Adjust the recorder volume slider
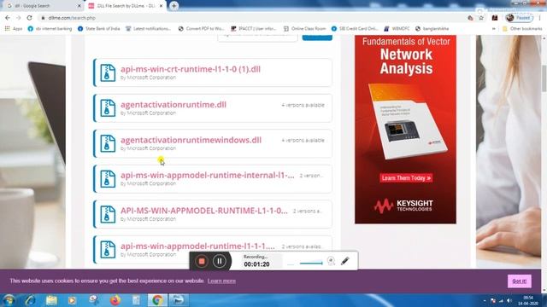 (311, 264)
